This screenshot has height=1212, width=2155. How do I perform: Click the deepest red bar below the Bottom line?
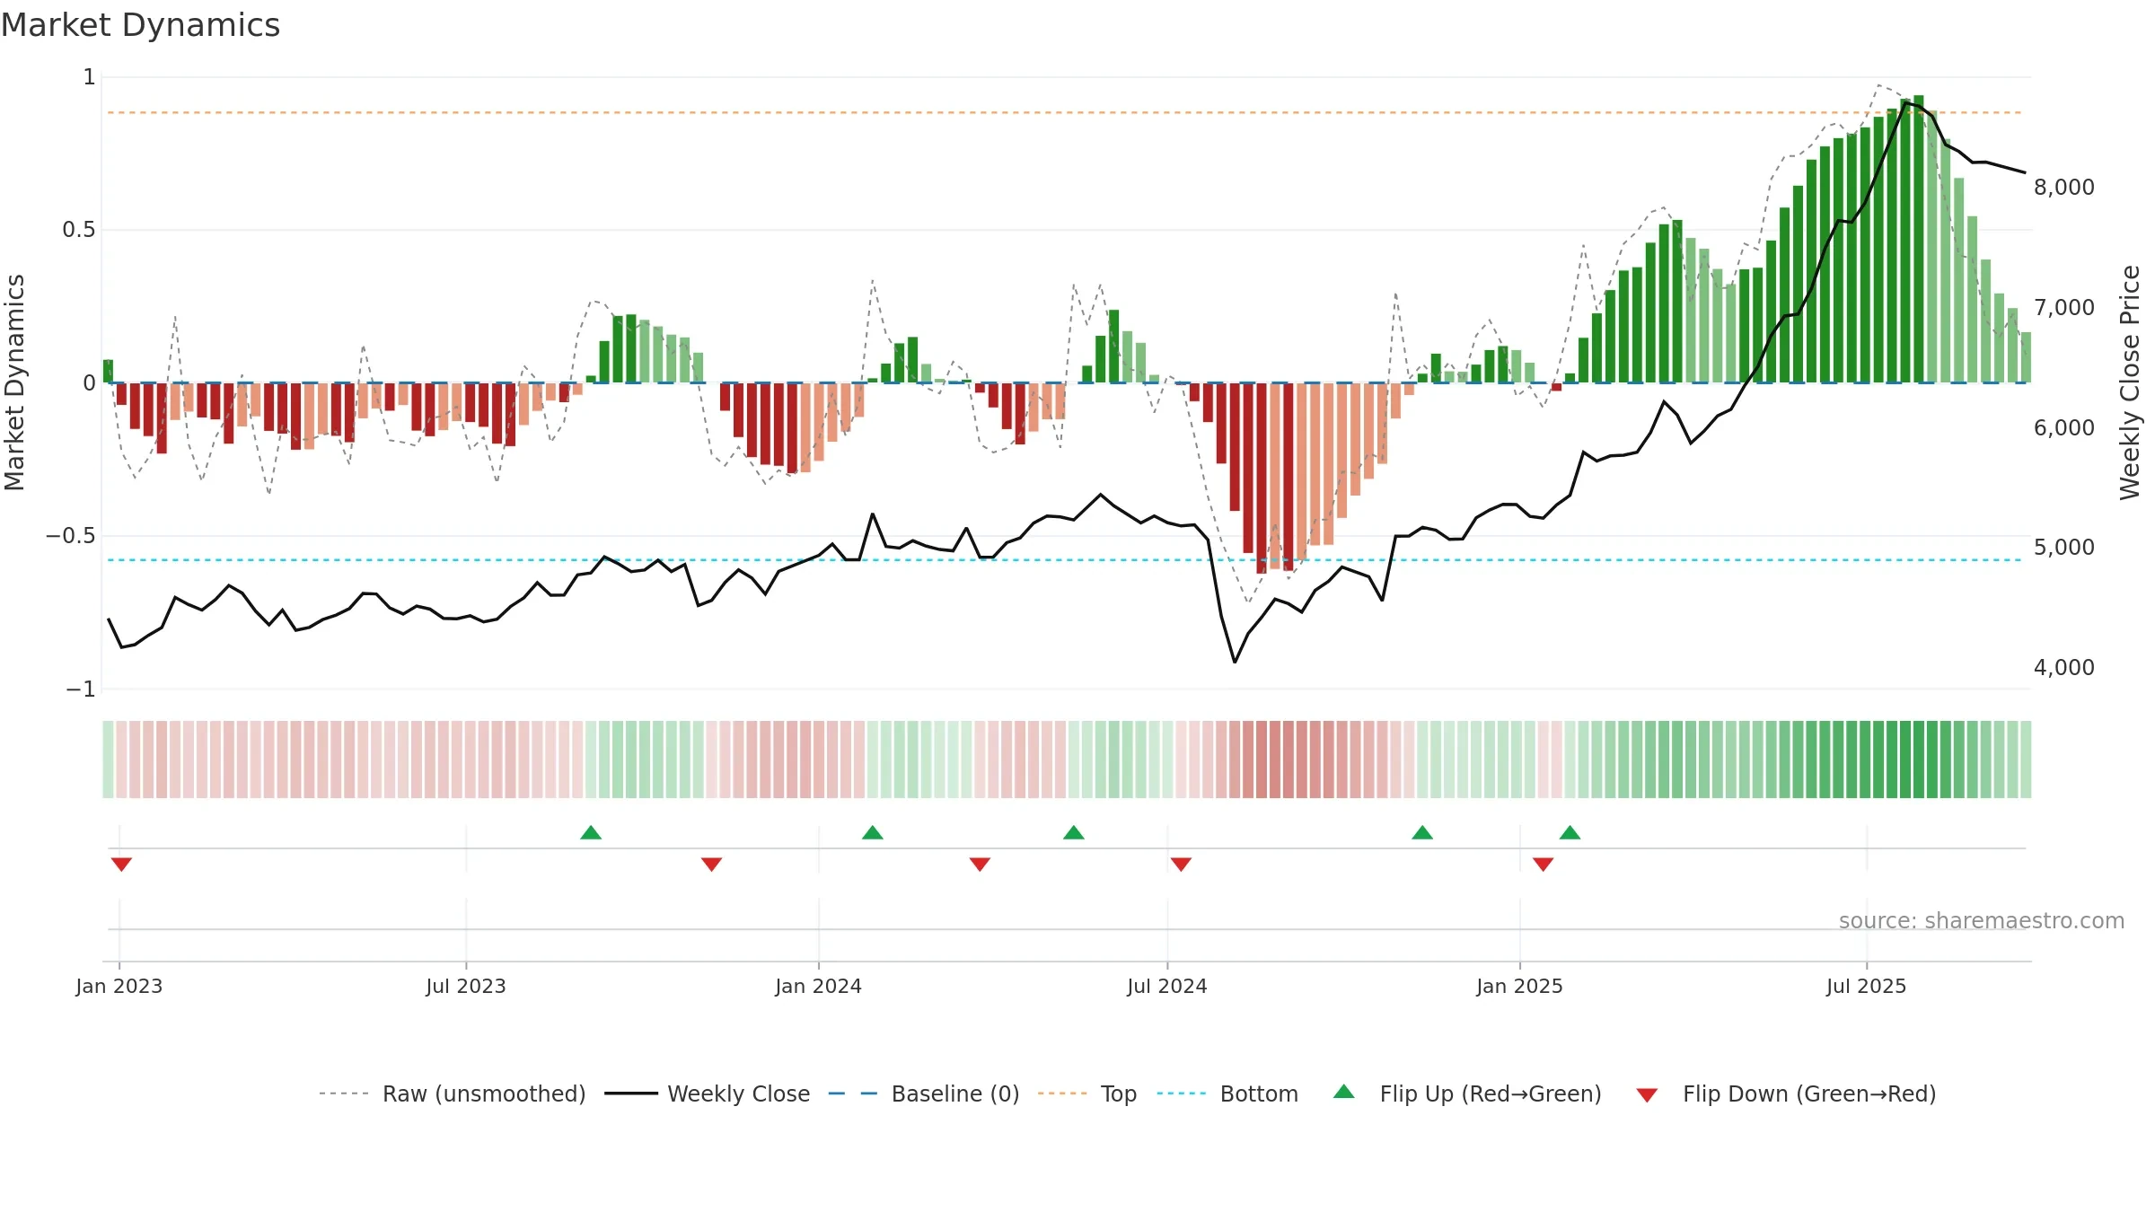click(x=1262, y=478)
